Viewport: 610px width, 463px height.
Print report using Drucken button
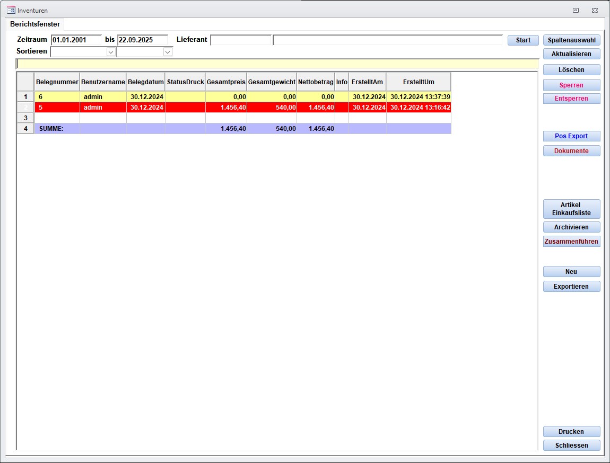pyautogui.click(x=571, y=432)
